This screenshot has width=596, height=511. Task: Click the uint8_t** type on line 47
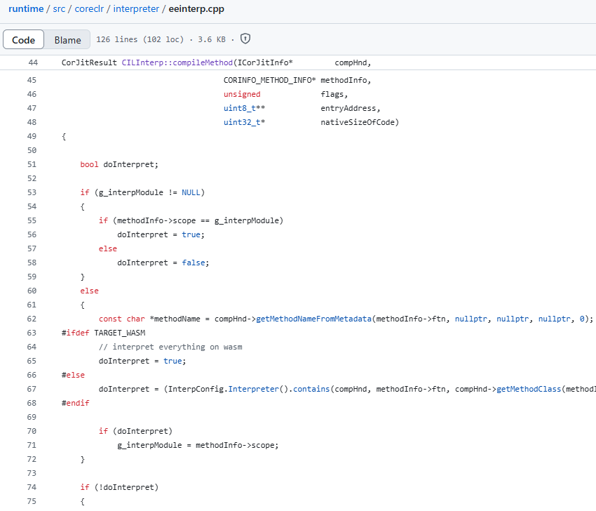(x=245, y=108)
